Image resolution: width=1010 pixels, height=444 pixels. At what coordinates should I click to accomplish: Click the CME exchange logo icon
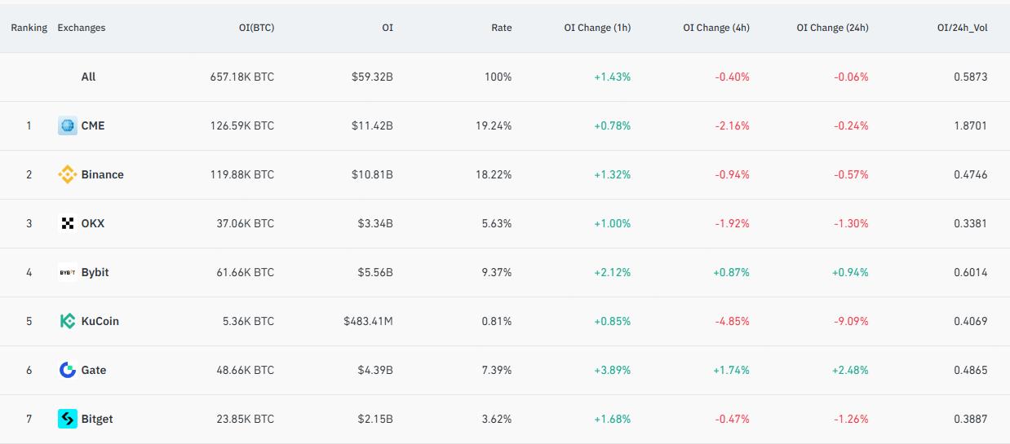(68, 125)
